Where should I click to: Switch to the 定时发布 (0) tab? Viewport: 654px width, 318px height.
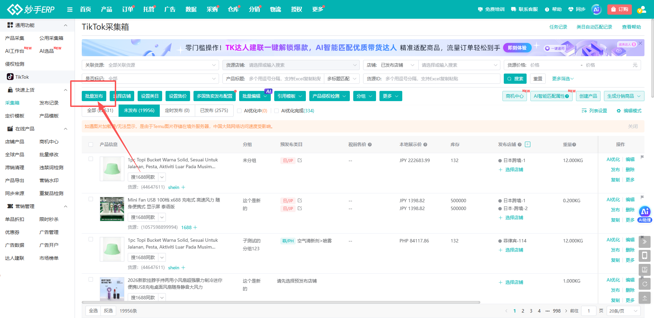177,110
